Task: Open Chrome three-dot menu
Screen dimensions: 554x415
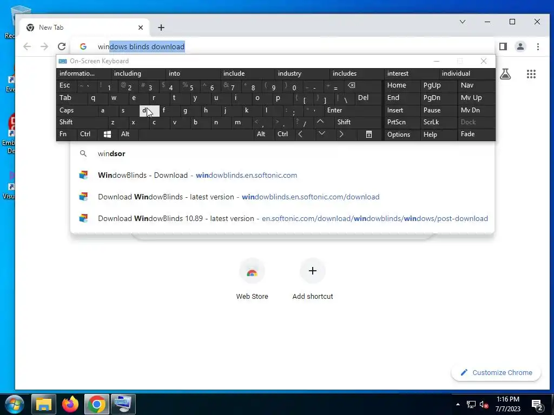Action: pos(538,46)
